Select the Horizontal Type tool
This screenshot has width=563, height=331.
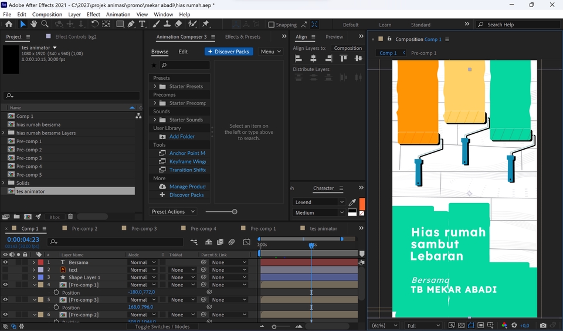142,24
